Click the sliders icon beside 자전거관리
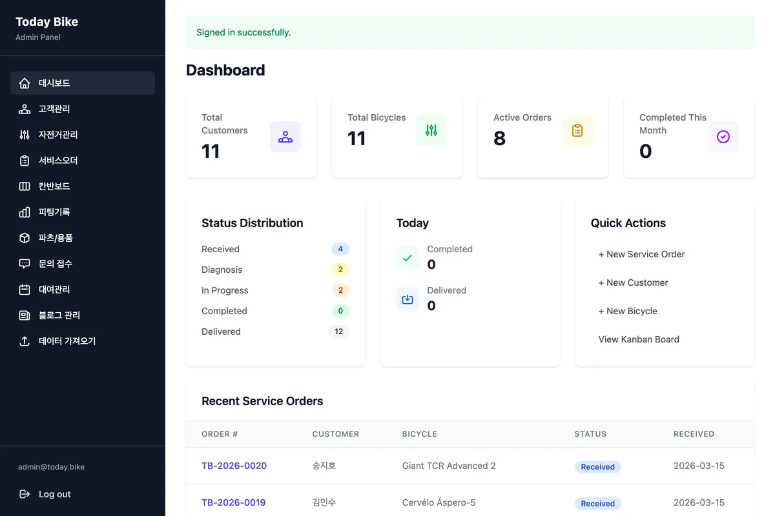775x516 pixels. pos(25,135)
